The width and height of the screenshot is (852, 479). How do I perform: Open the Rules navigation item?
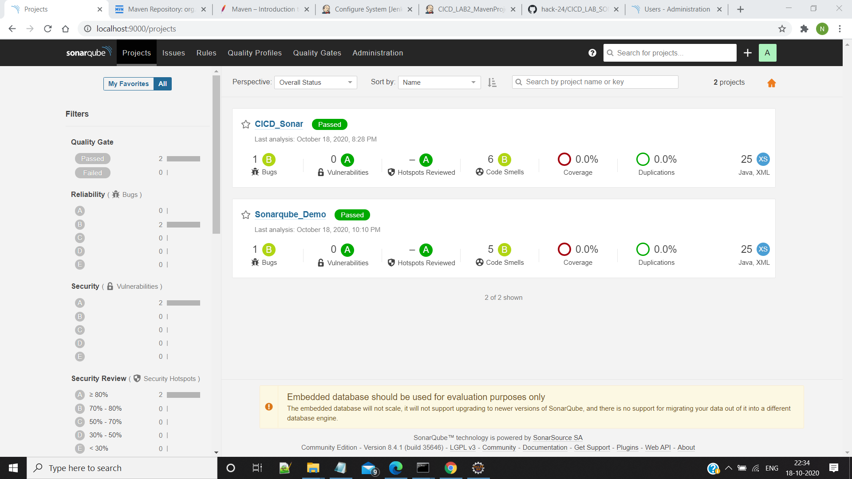pos(206,53)
